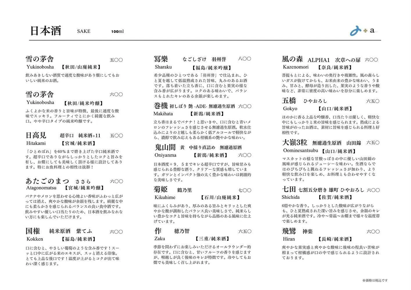Click the 【奈良/純米酒】 label
The image size is (411, 290).
(x=335, y=68)
